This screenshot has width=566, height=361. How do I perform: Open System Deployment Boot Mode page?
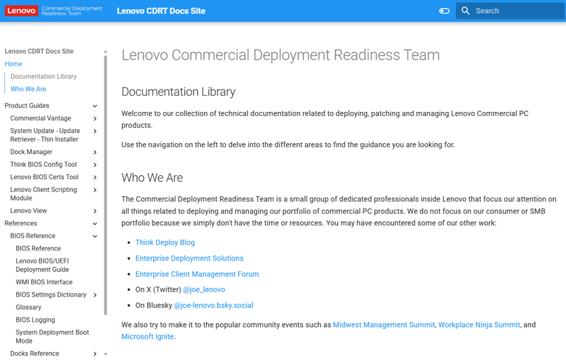pyautogui.click(x=52, y=337)
